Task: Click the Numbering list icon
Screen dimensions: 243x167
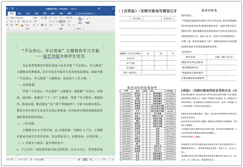Action: click(x=56, y=18)
